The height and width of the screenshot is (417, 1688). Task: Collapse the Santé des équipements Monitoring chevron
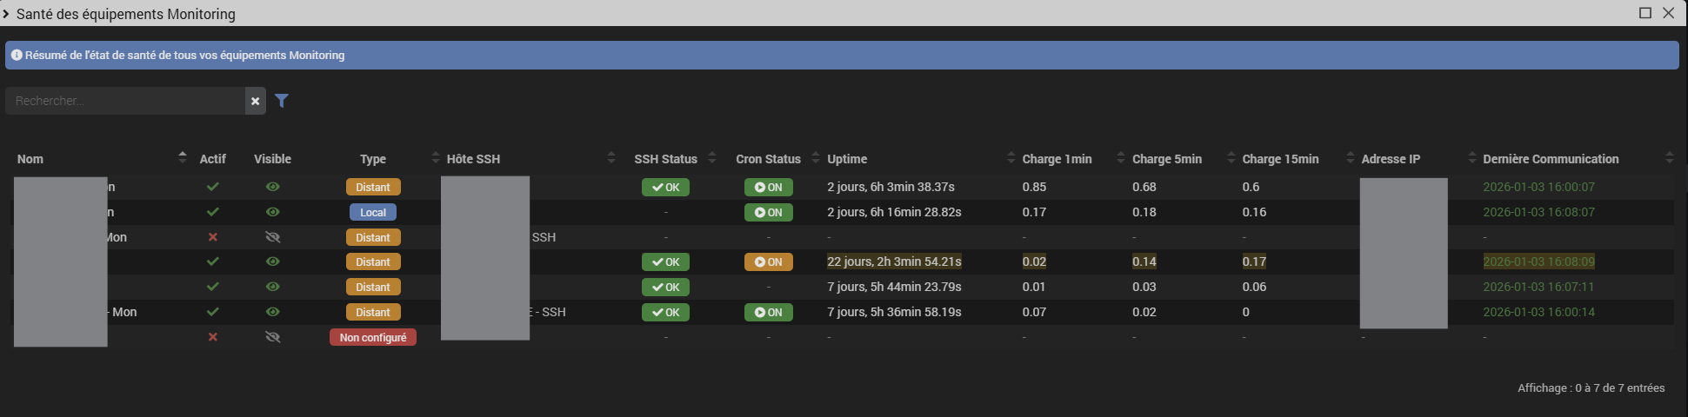(x=7, y=14)
